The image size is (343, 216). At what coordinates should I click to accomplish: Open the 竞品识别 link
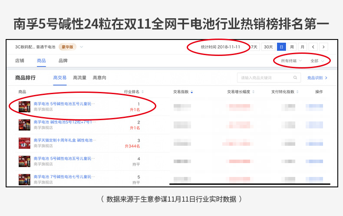tap(317, 78)
